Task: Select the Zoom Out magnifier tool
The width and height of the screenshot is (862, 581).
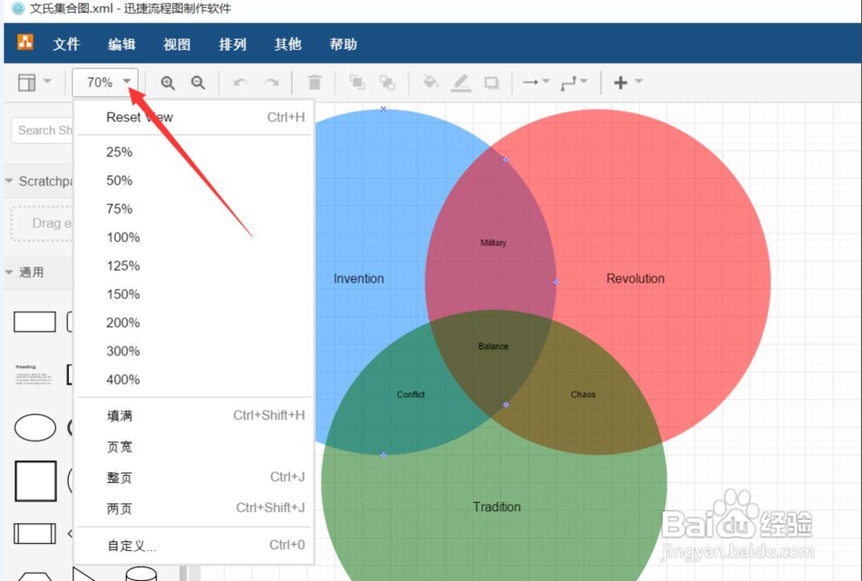Action: tap(197, 82)
